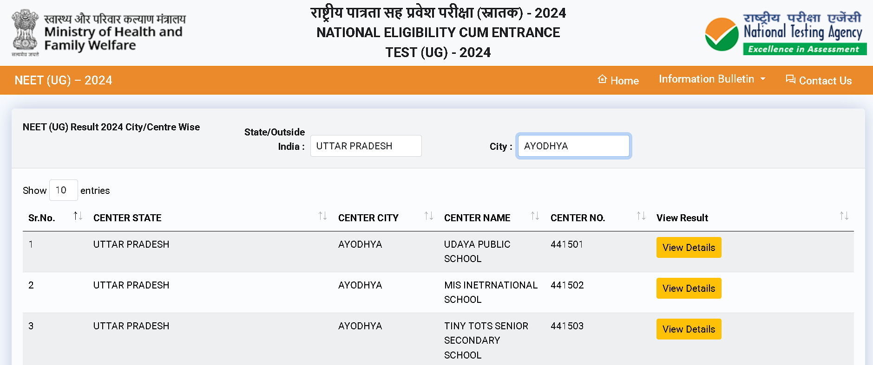Sort by CENTER NO. column arrows

641,216
